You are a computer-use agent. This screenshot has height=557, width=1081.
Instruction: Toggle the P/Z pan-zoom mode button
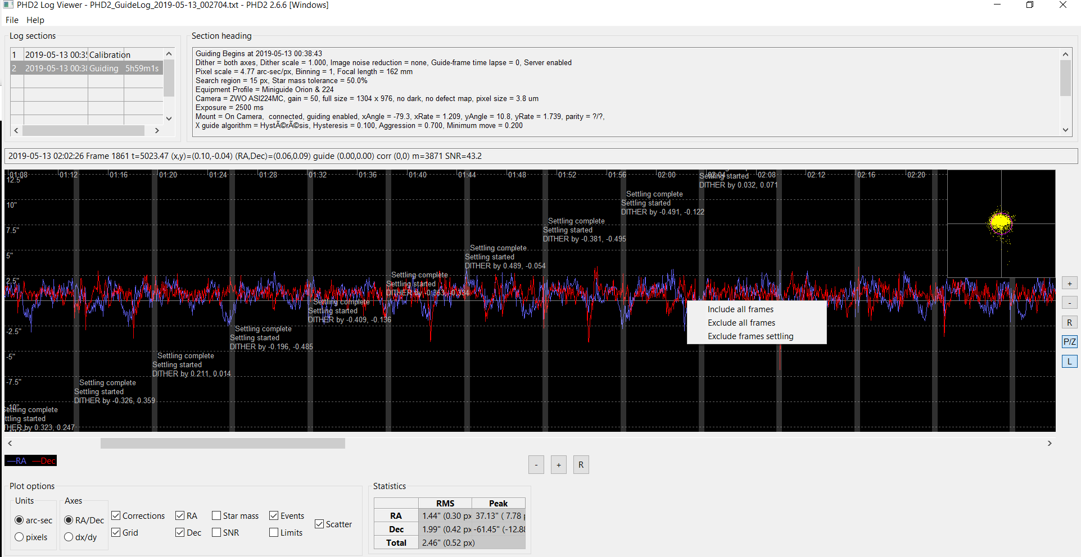(x=1069, y=341)
